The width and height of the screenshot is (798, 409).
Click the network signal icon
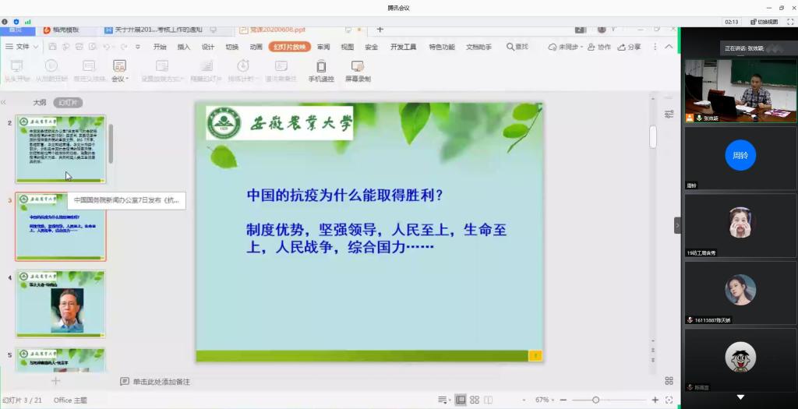(27, 22)
